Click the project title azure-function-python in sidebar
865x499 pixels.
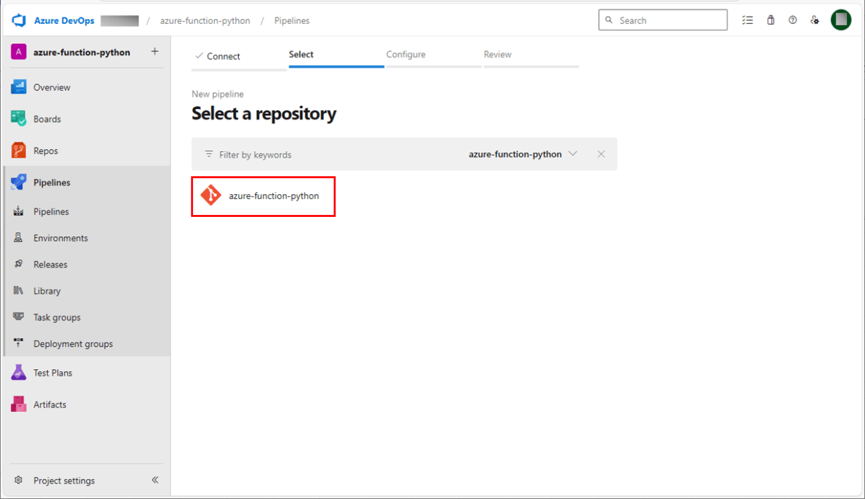(82, 53)
